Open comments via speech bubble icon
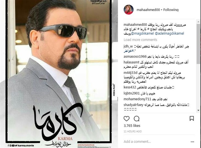The image size is (201, 148). 137,119
